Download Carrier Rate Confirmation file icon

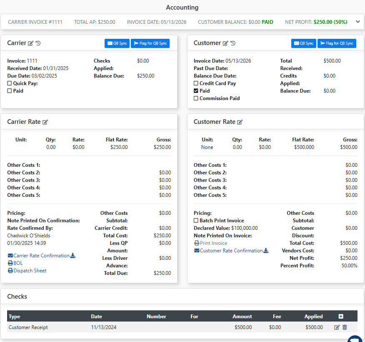coord(73,256)
